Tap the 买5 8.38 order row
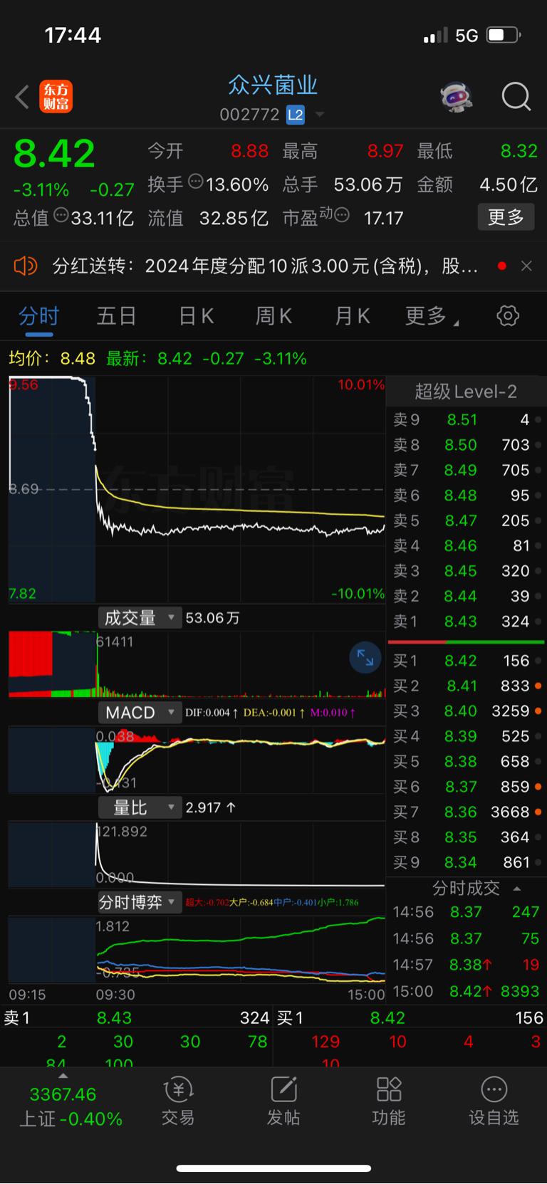Image resolution: width=547 pixels, height=1184 pixels. 467,762
